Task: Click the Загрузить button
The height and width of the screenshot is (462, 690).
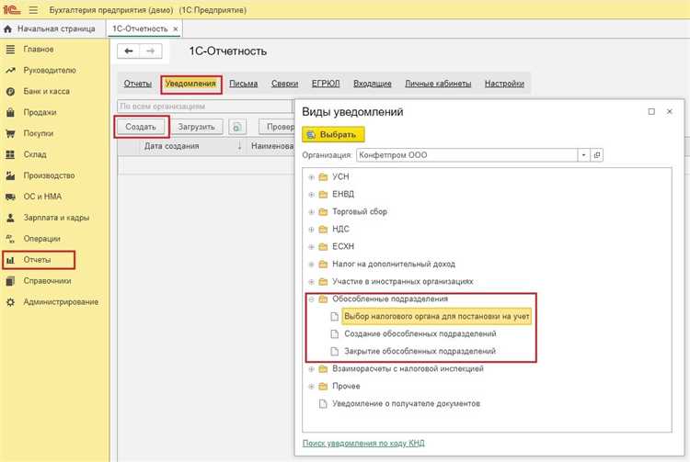Action: point(196,127)
